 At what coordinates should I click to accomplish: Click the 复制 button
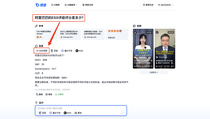coord(39,94)
